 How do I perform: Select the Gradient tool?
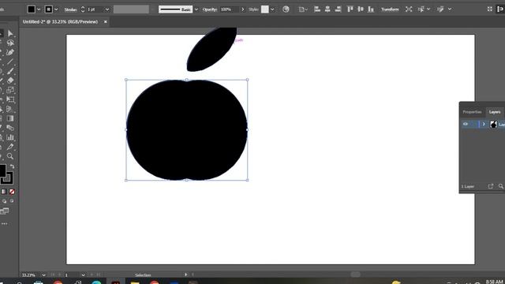click(10, 118)
